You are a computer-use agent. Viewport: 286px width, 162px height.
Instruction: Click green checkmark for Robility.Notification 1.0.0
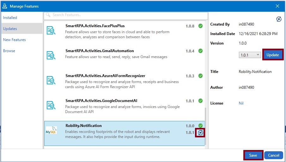(x=200, y=126)
